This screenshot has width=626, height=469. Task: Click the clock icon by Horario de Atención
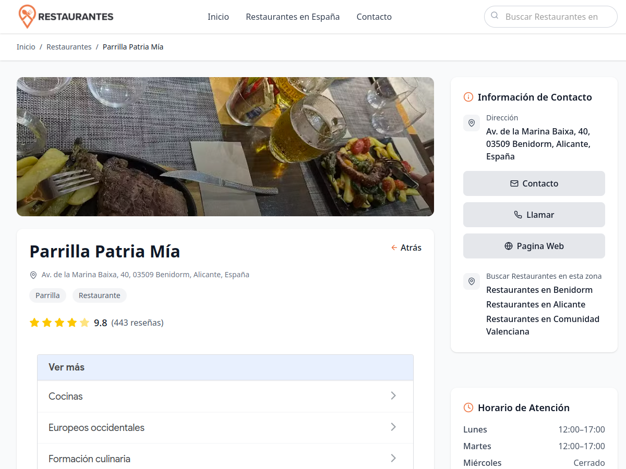point(468,408)
